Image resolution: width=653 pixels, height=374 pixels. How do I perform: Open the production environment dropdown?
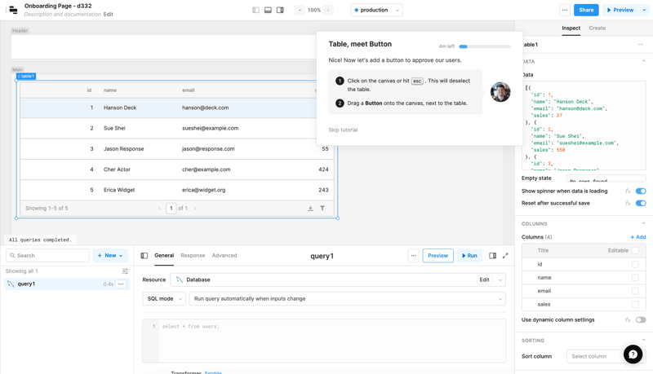(376, 10)
